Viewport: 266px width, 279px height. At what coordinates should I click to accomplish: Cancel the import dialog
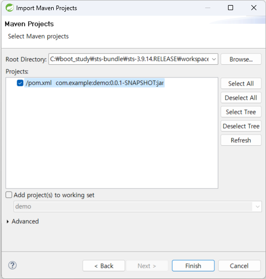[239, 266]
